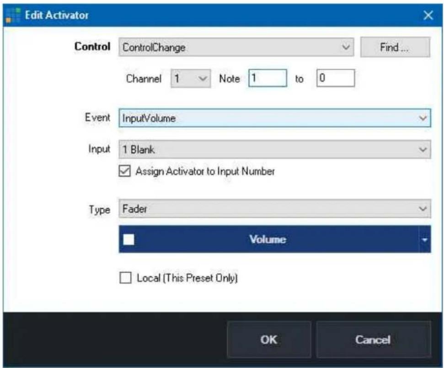Click the 'Control' label text

click(92, 47)
